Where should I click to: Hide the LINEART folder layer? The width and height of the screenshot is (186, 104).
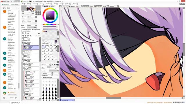[23, 42]
